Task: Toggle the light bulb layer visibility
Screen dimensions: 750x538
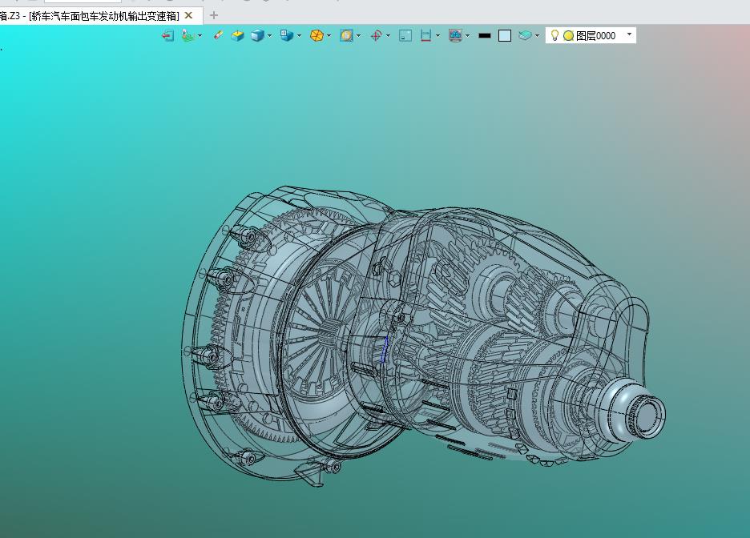Action: 554,35
